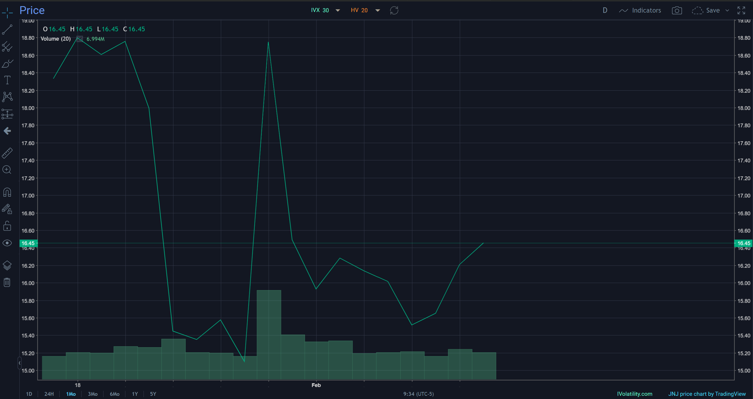Click the open price value O 16.45

pyautogui.click(x=54, y=29)
